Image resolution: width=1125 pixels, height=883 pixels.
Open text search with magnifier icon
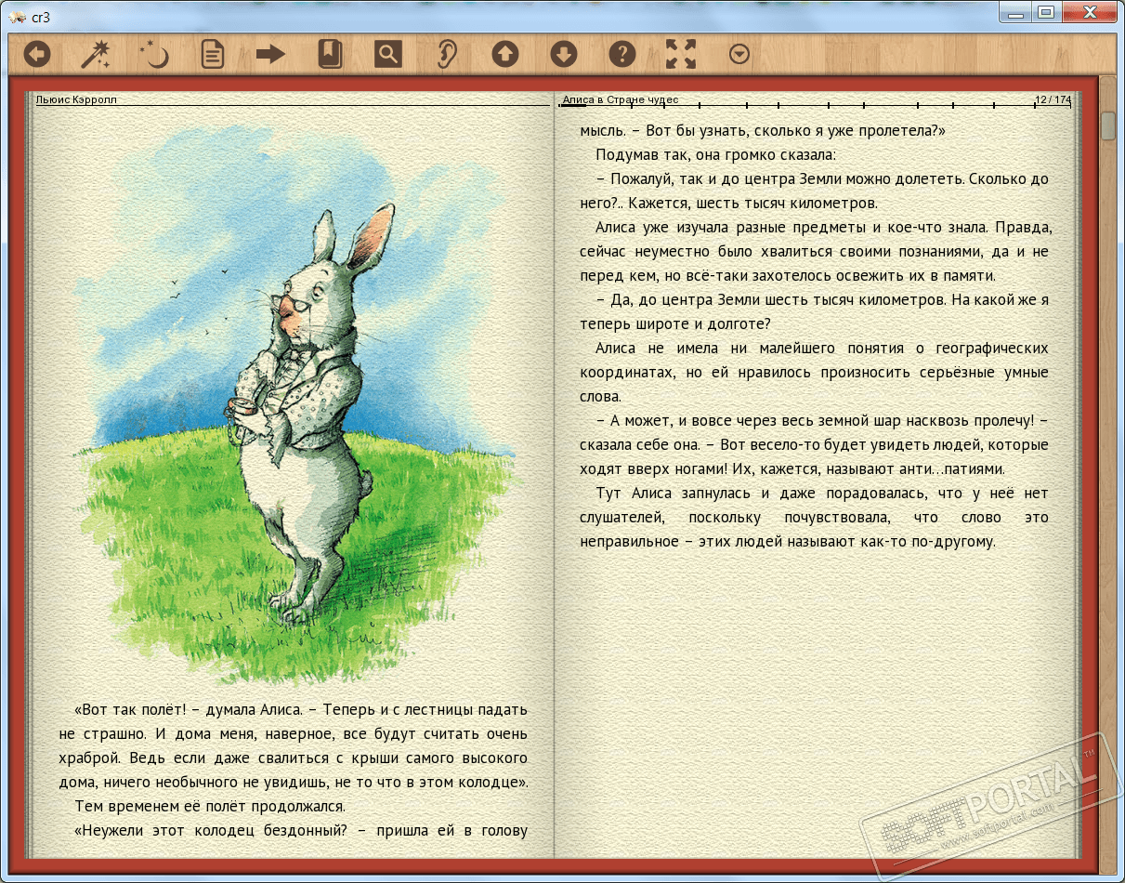tap(388, 55)
